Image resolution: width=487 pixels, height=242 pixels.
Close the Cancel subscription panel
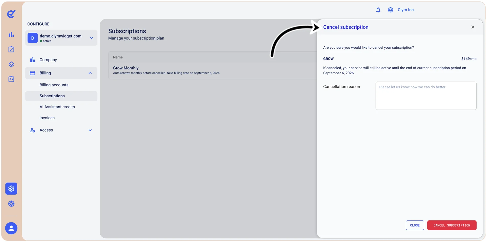(x=473, y=27)
